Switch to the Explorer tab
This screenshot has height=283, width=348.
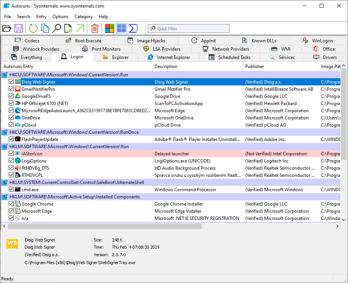click(x=116, y=57)
